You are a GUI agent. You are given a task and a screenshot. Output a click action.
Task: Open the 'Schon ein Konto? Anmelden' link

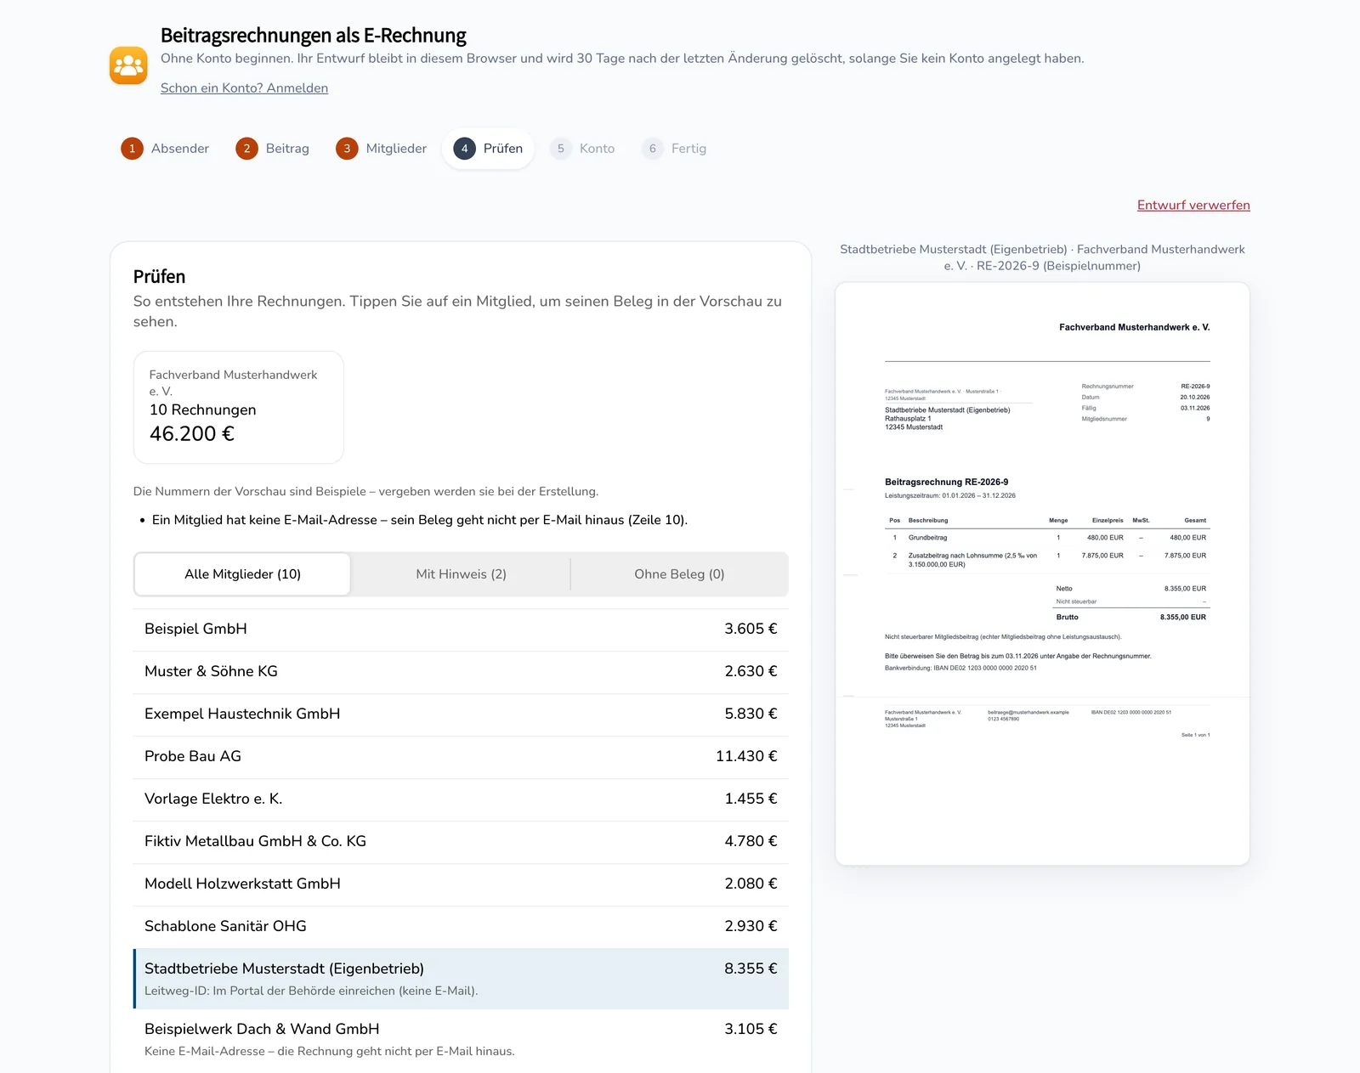pos(244,88)
